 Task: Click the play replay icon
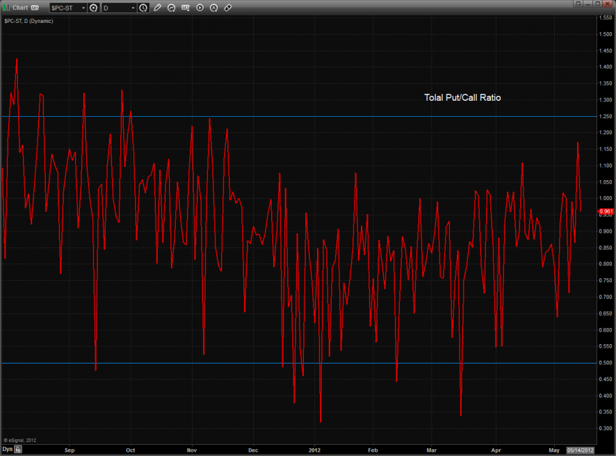(200, 8)
